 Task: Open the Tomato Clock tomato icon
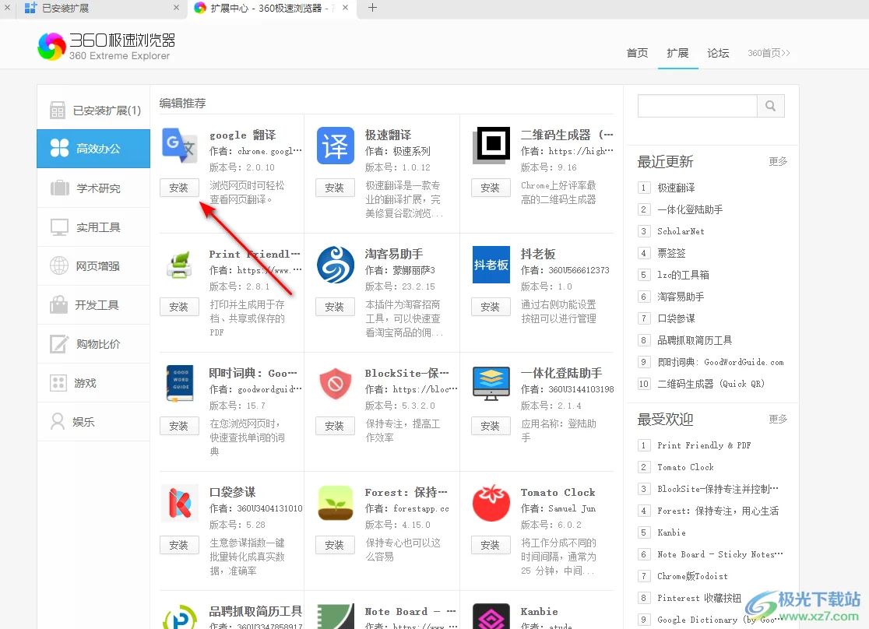(491, 503)
